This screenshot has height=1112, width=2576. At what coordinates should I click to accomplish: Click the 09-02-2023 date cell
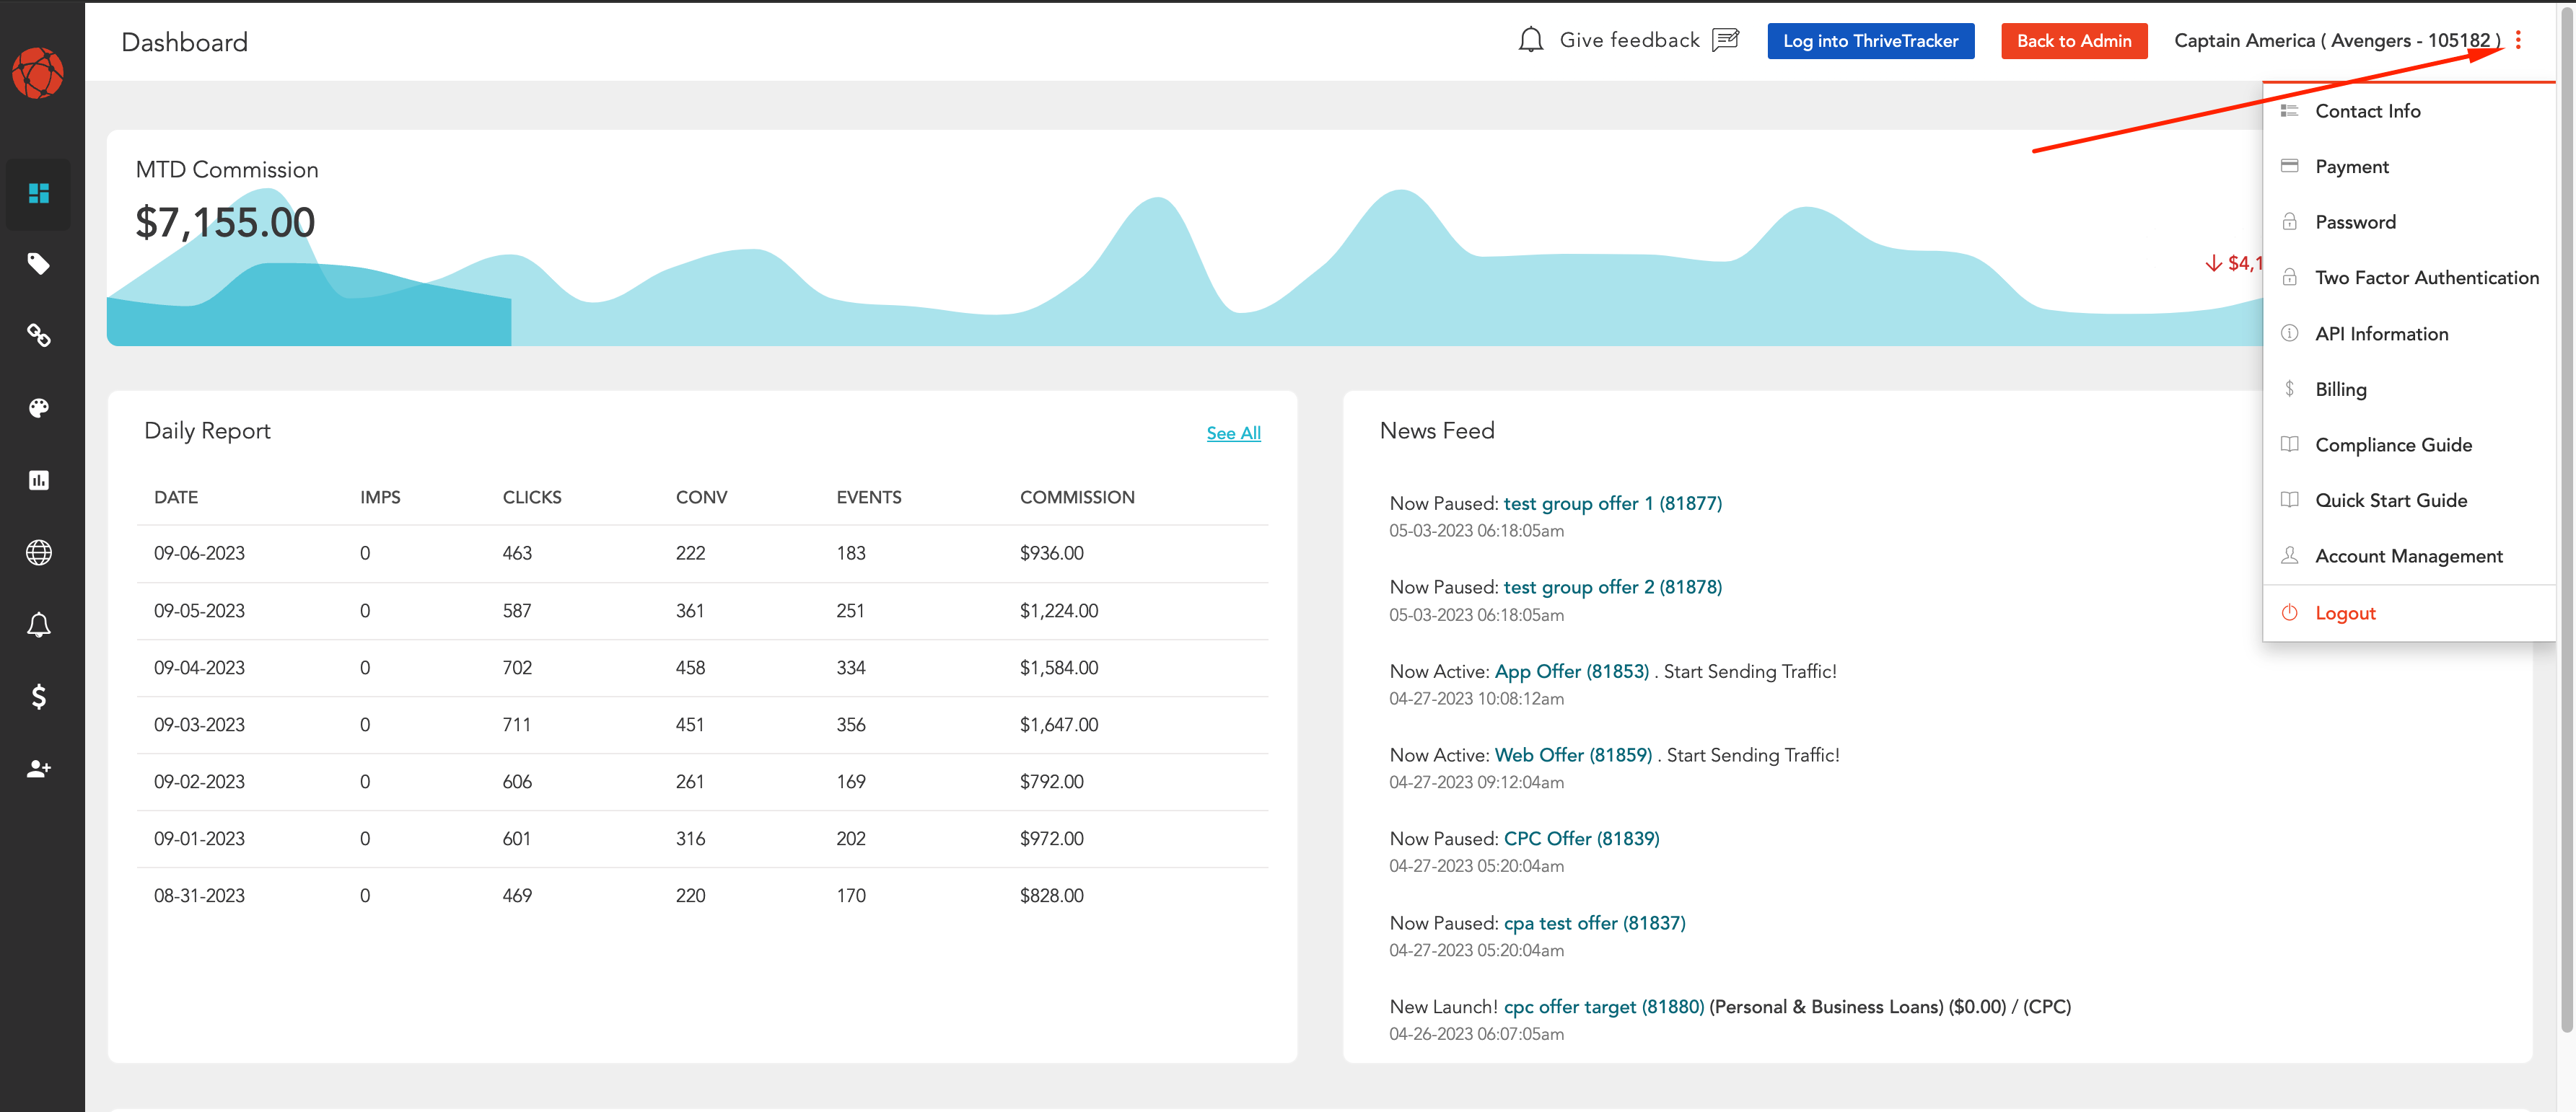[x=199, y=781]
